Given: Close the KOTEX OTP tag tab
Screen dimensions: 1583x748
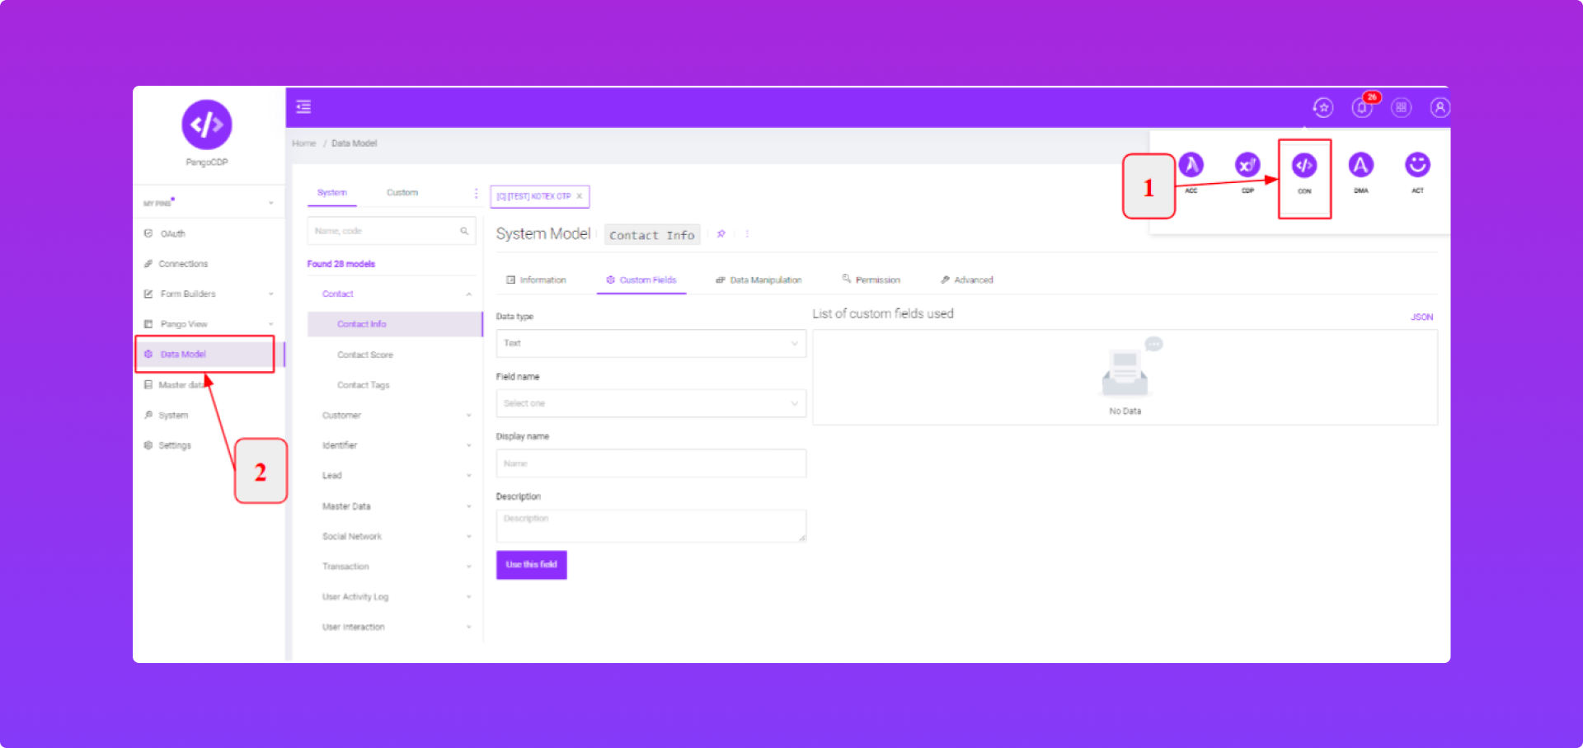Looking at the screenshot, I should point(580,196).
